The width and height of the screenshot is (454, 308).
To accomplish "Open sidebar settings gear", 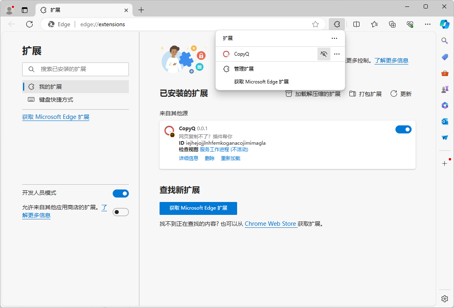I will tap(445, 299).
